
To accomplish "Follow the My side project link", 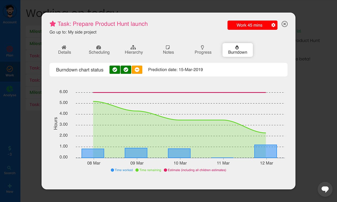I will tap(82, 32).
